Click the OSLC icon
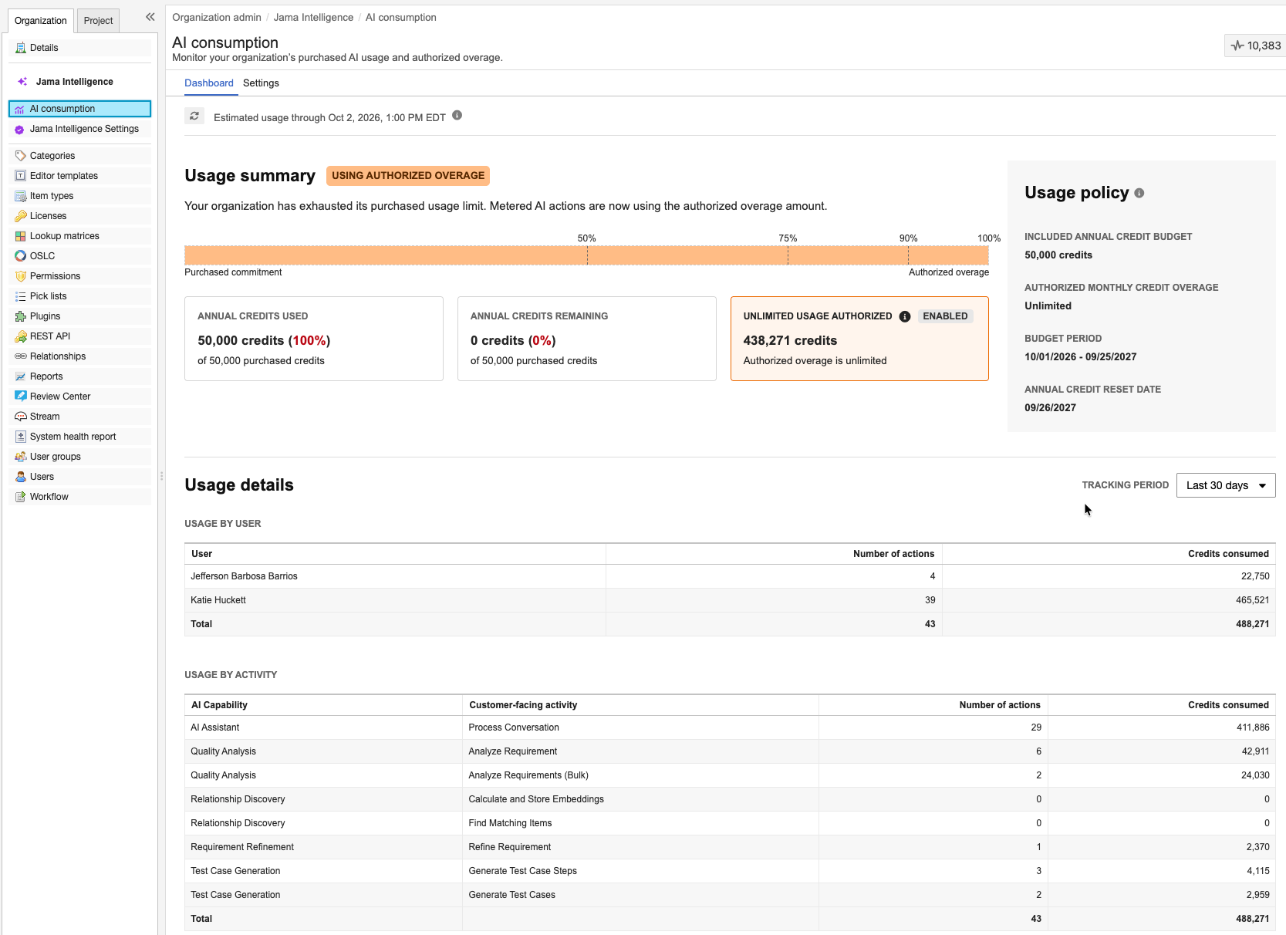Image resolution: width=1286 pixels, height=935 pixels. [21, 256]
